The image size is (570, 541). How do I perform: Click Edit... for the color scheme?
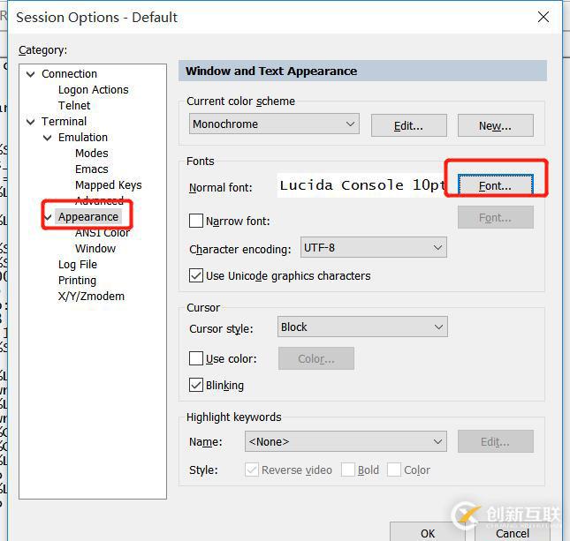[x=408, y=125]
